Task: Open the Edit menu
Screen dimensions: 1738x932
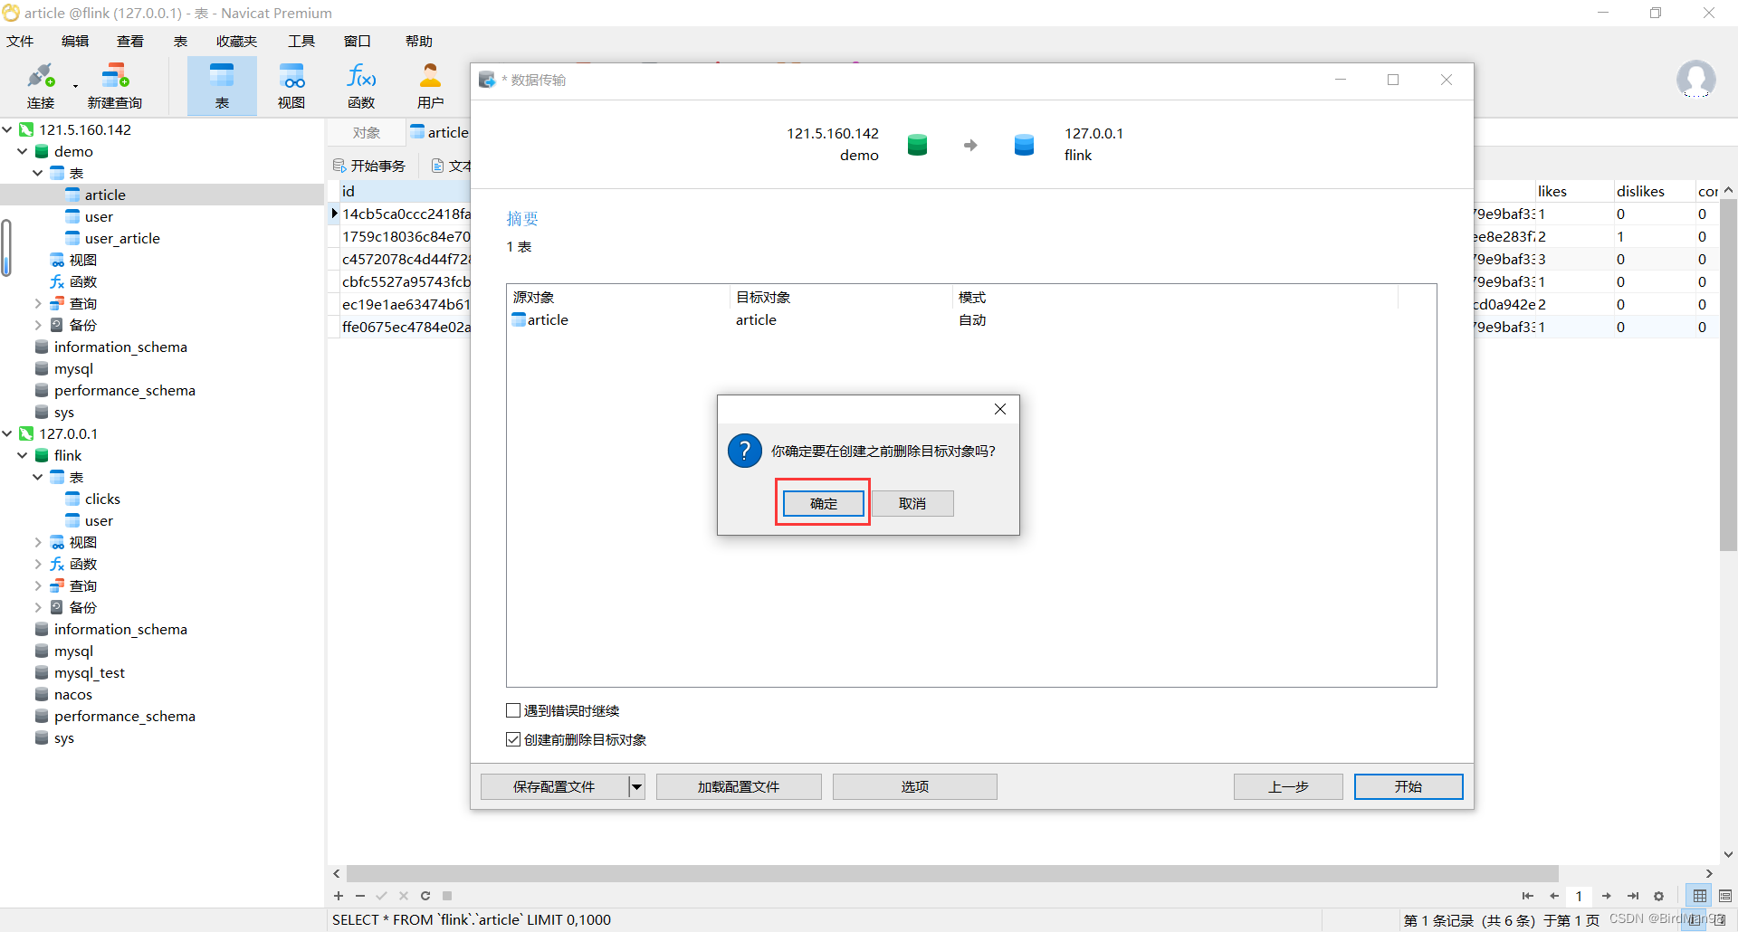Action: pyautogui.click(x=75, y=41)
